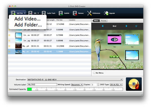Click the Estimated Capacity bar
Image resolution: width=151 pixels, height=107 pixels.
[x=75, y=89]
